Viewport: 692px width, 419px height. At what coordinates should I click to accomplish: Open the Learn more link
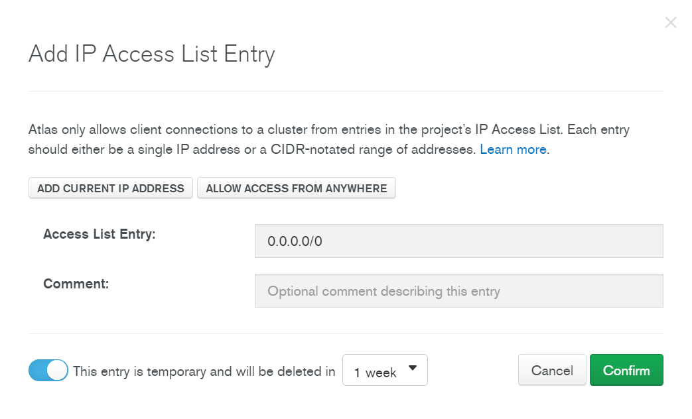click(x=513, y=149)
